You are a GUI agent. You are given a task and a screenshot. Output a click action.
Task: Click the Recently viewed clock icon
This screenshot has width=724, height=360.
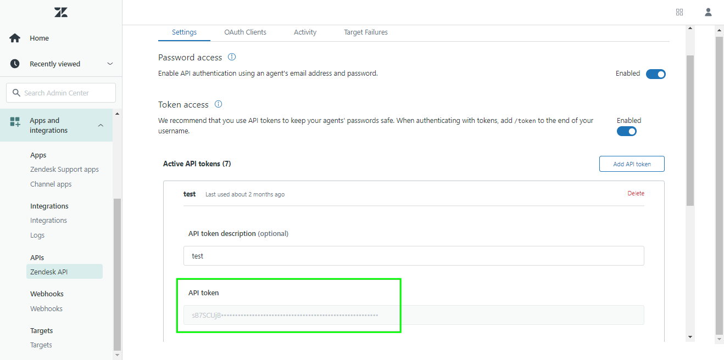(15, 64)
